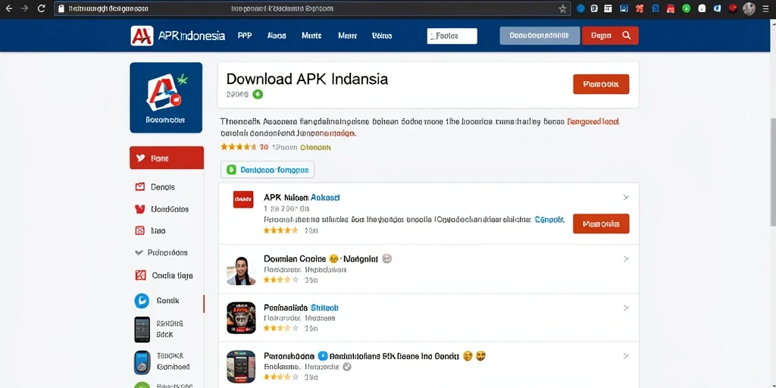Screen dimensions: 776x388
Task: Click the blue round 'Somlk' sidebar icon
Action: pyautogui.click(x=142, y=300)
